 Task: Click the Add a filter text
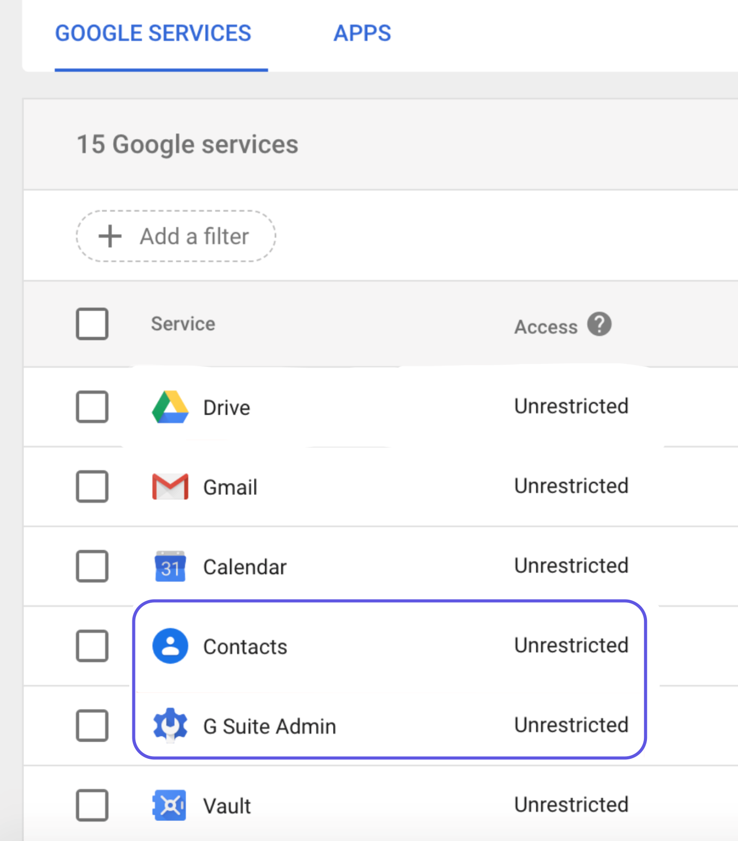(x=194, y=236)
